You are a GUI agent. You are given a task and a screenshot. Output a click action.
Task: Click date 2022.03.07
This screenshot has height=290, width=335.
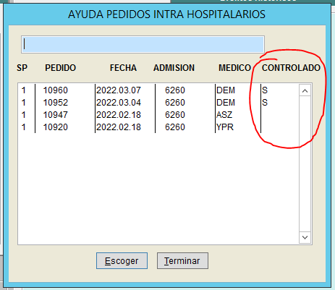coord(119,90)
